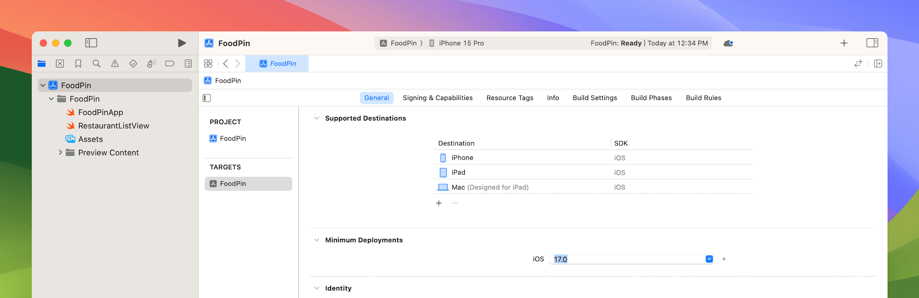Open the Breakpoint navigator icon

169,64
